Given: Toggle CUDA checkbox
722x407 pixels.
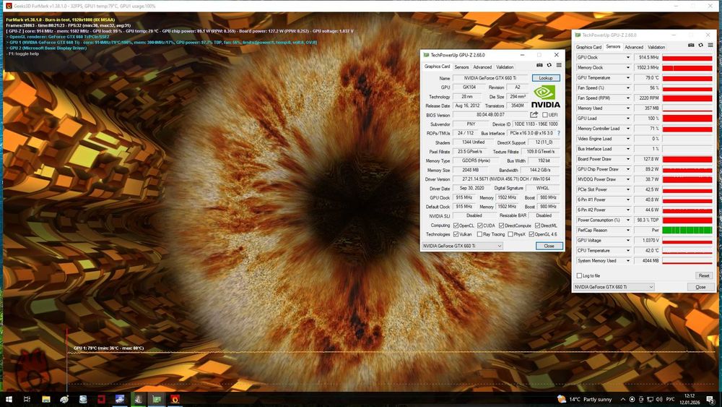Looking at the screenshot, I should (x=480, y=226).
